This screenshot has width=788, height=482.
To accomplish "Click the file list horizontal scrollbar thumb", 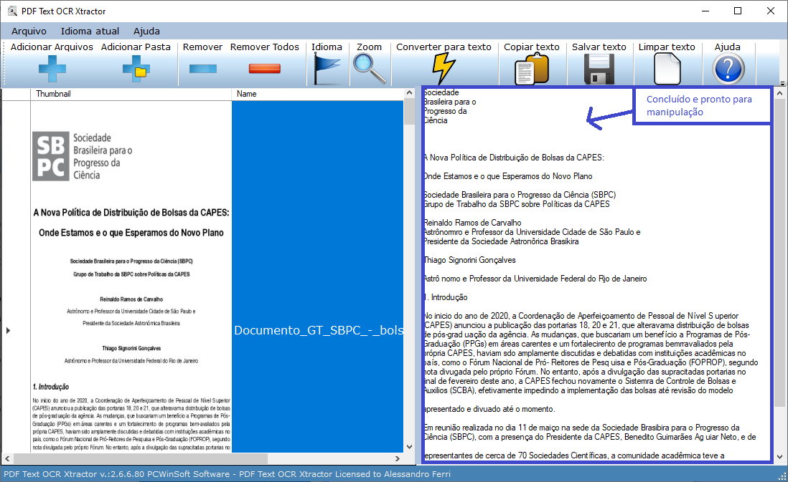I will tap(140, 458).
